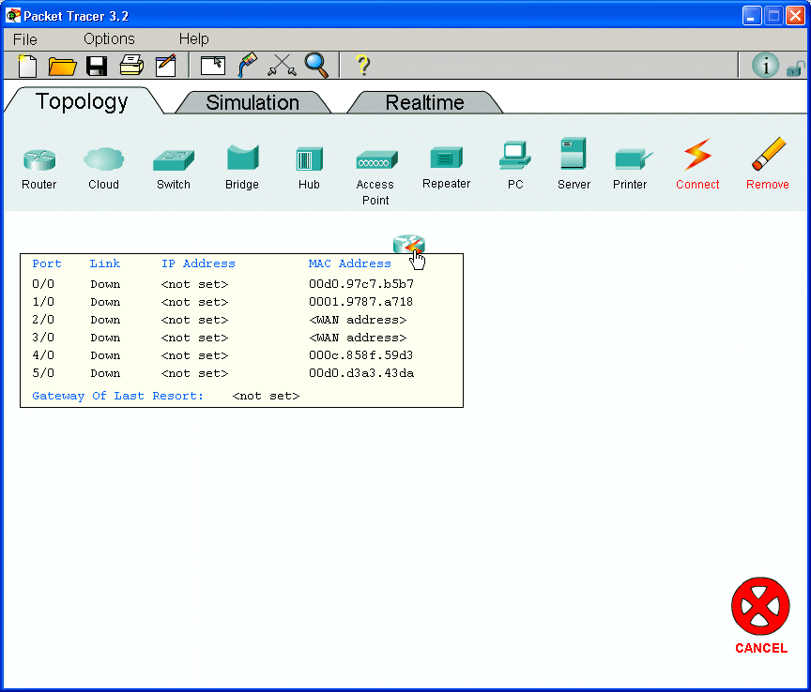This screenshot has height=692, width=811.
Task: Click MAC address 0001.9787.a718
Action: coord(361,302)
